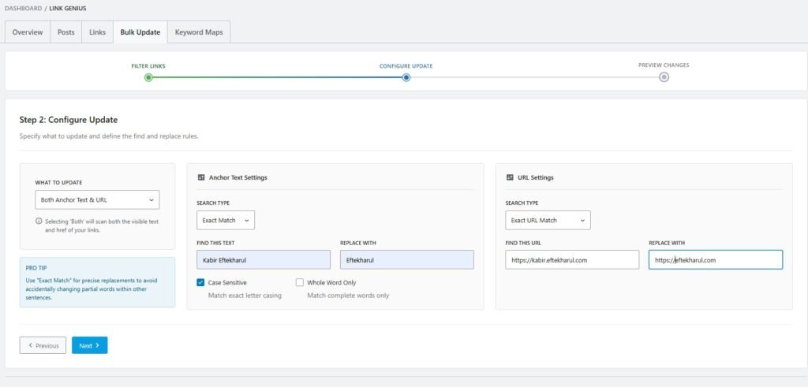808x387 pixels.
Task: Click the Anchor Text Settings header icon
Action: [x=201, y=178]
